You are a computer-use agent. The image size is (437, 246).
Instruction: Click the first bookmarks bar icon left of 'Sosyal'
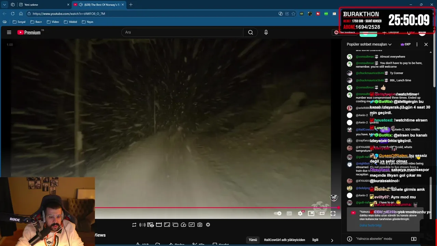(x=4, y=22)
